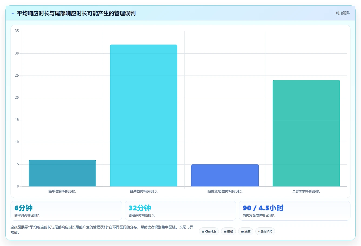361x246 pixels.
Task: Click the y-axis value 35
Action: point(17,31)
